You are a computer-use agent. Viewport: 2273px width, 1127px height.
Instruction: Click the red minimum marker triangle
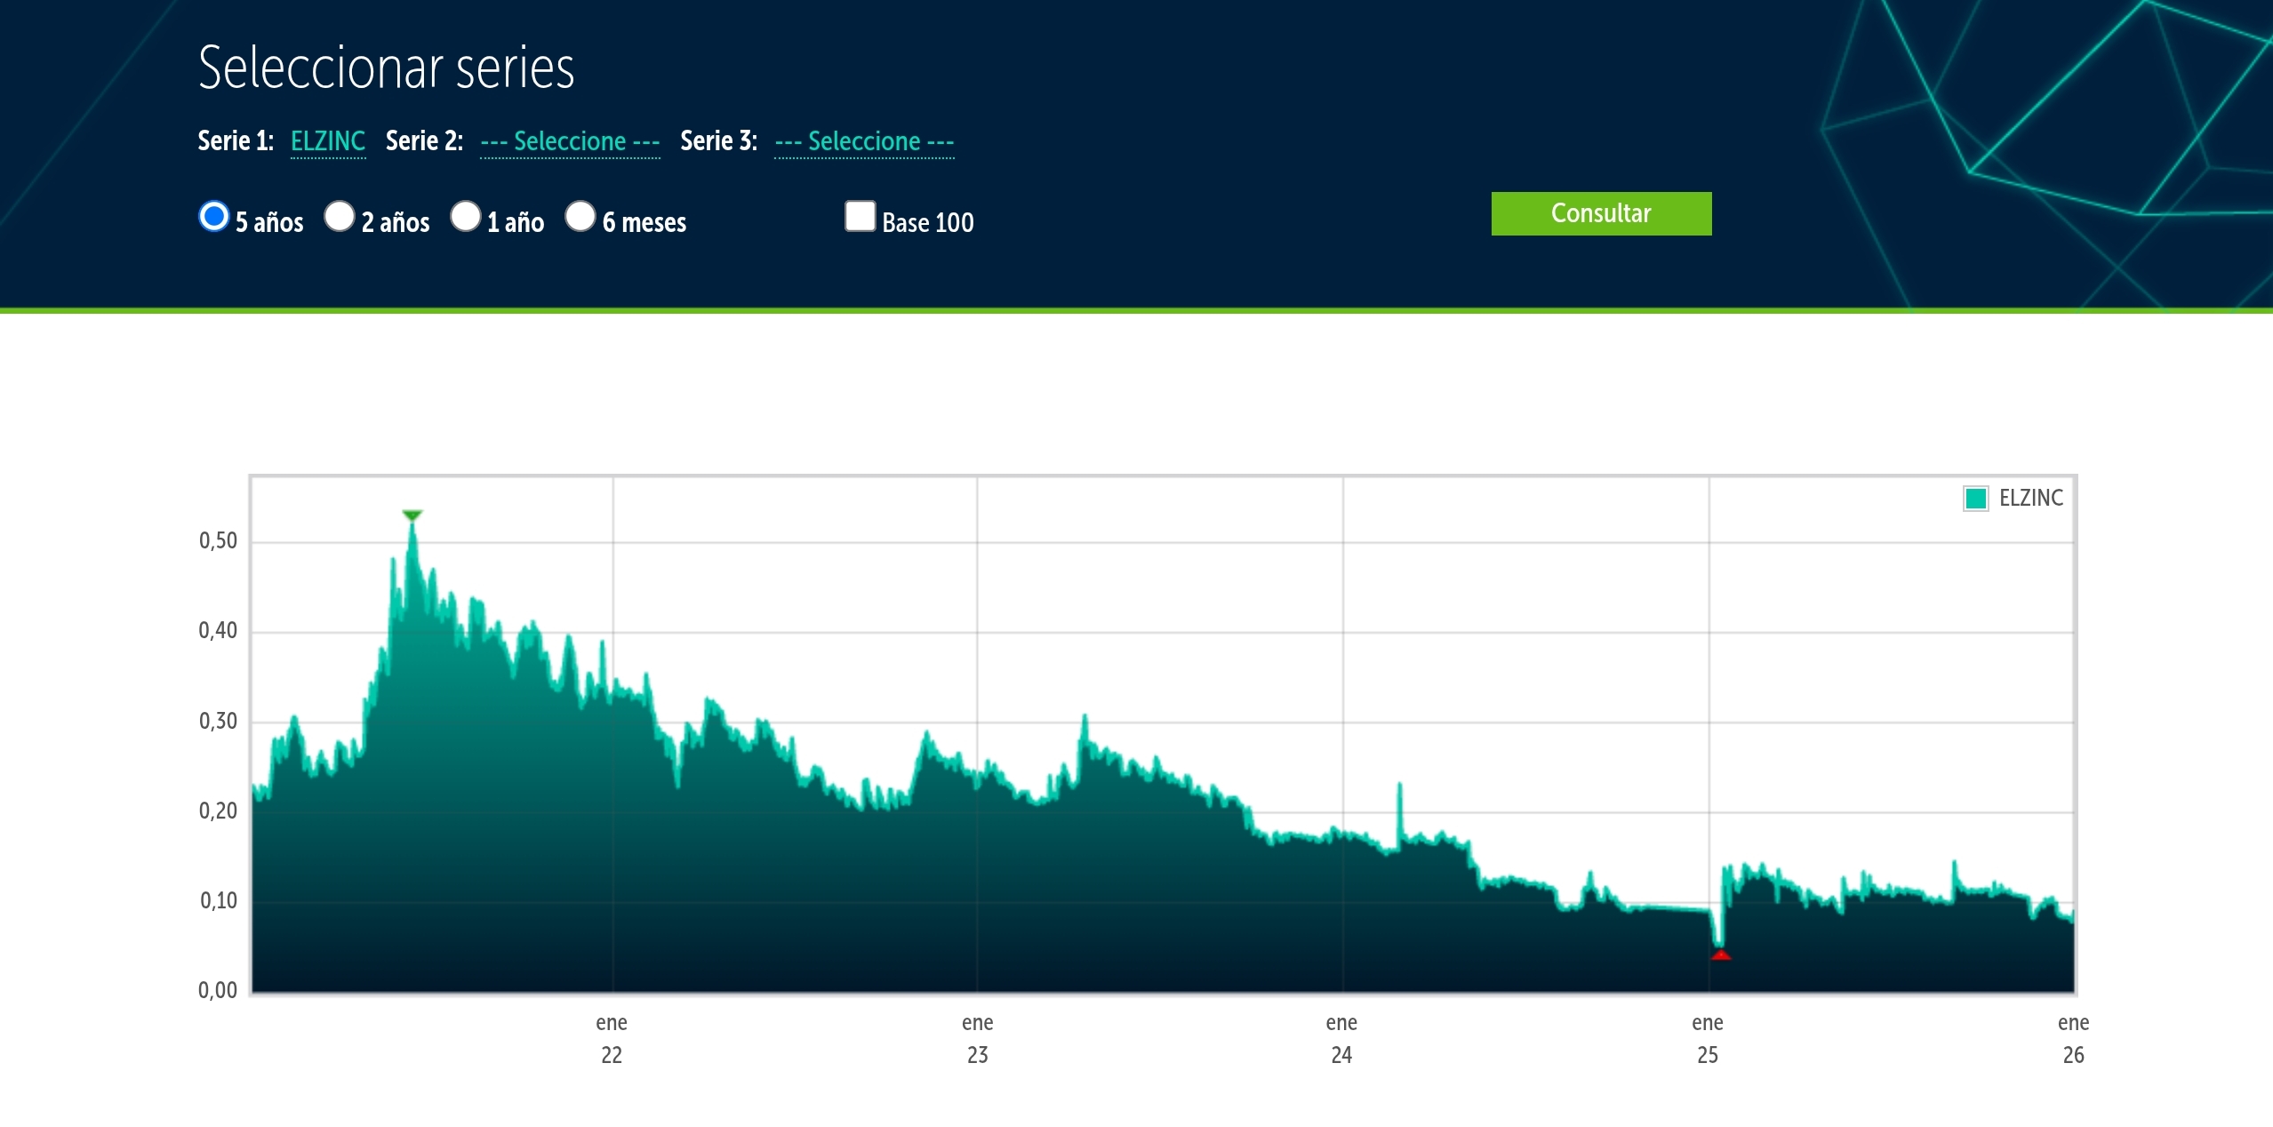pyautogui.click(x=1721, y=955)
